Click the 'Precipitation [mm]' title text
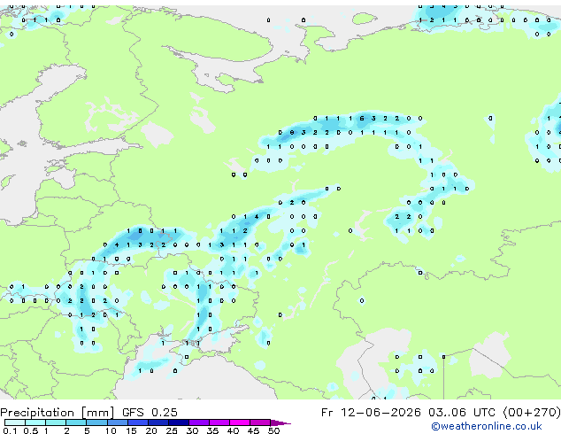Screen dimensions: 561x434 pyautogui.click(x=58, y=413)
